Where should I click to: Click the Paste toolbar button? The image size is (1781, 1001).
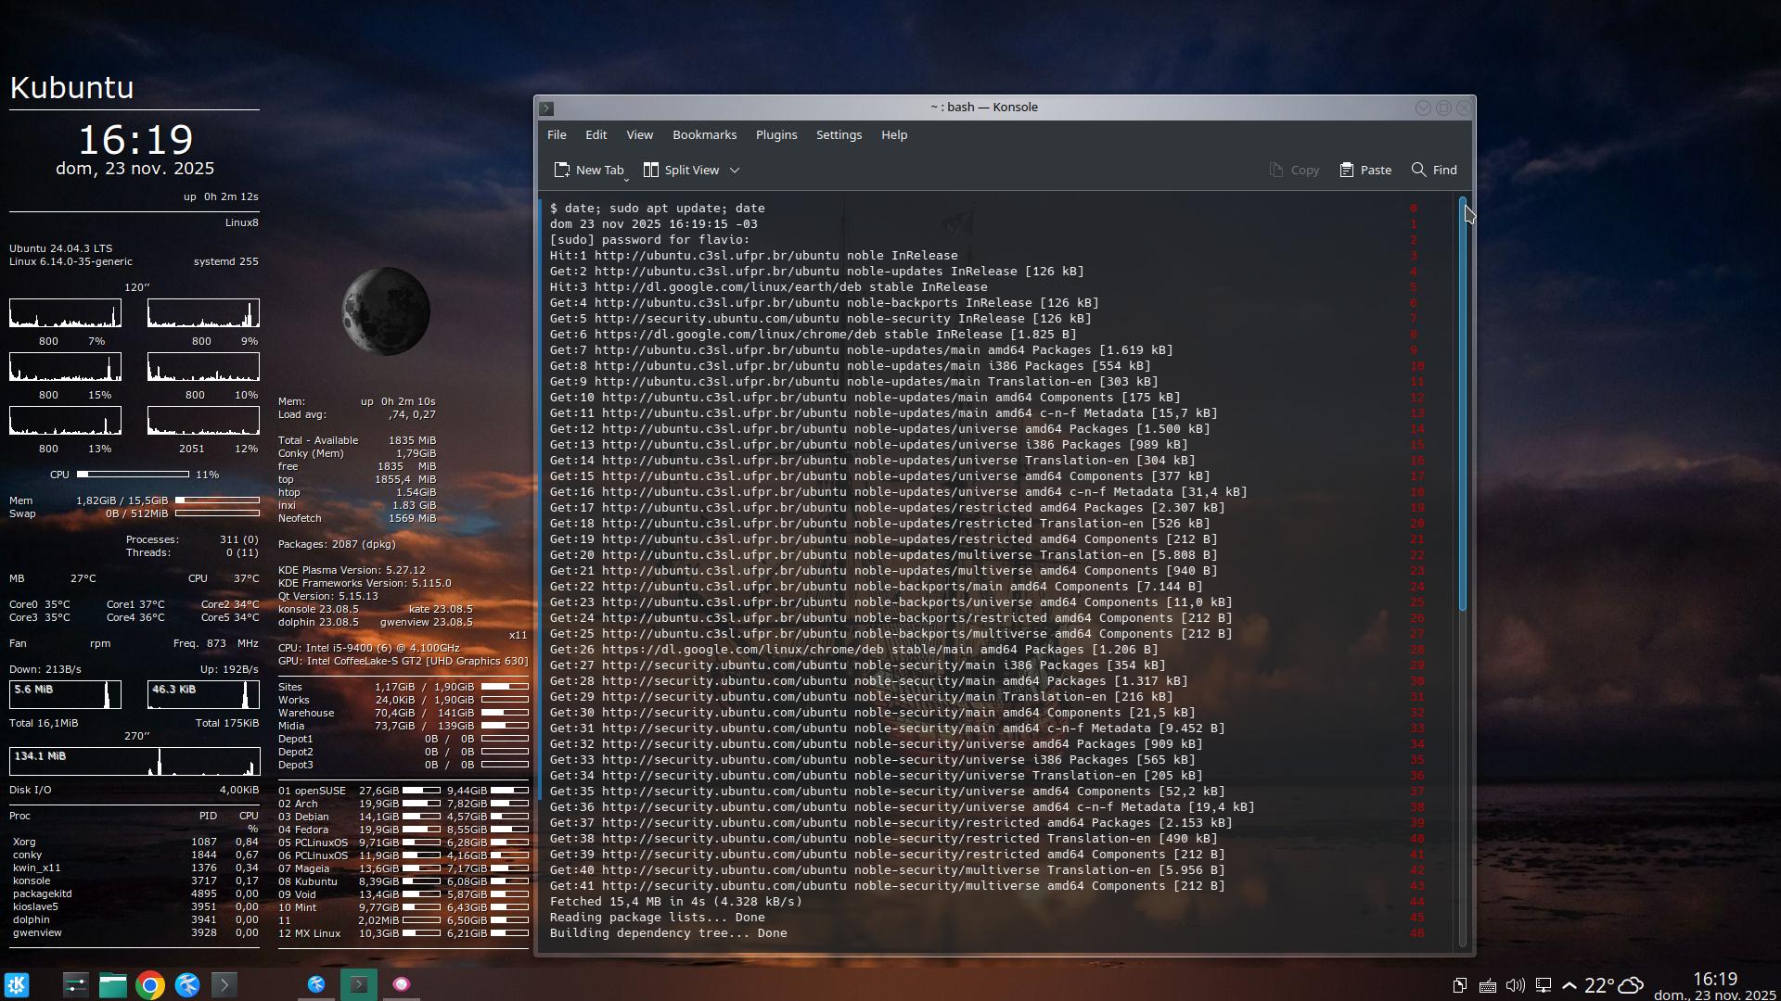pyautogui.click(x=1365, y=170)
